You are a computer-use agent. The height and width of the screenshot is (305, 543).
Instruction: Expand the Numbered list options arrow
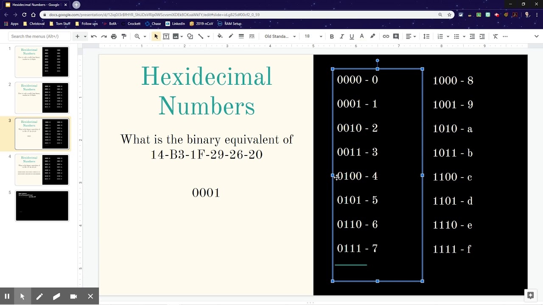pos(447,36)
